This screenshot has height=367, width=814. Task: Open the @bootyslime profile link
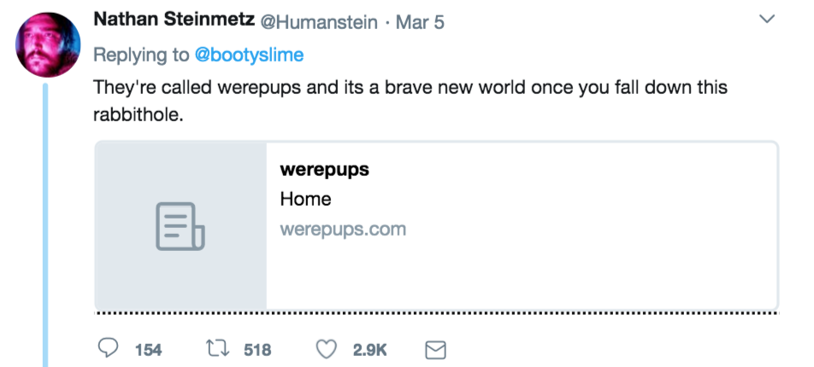click(x=249, y=55)
